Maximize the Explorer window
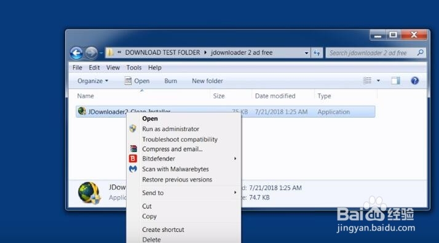Screen dimensions: 439x243 click(394, 34)
